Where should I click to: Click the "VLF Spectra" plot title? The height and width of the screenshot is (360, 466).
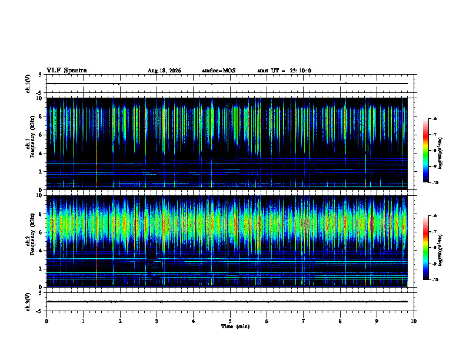(66, 71)
